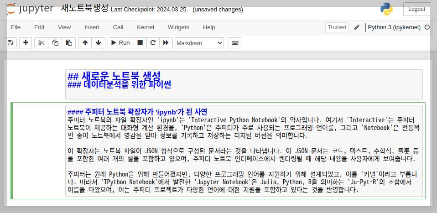437x213 pixels.
Task: Paste cells below icon
Action: 68,43
